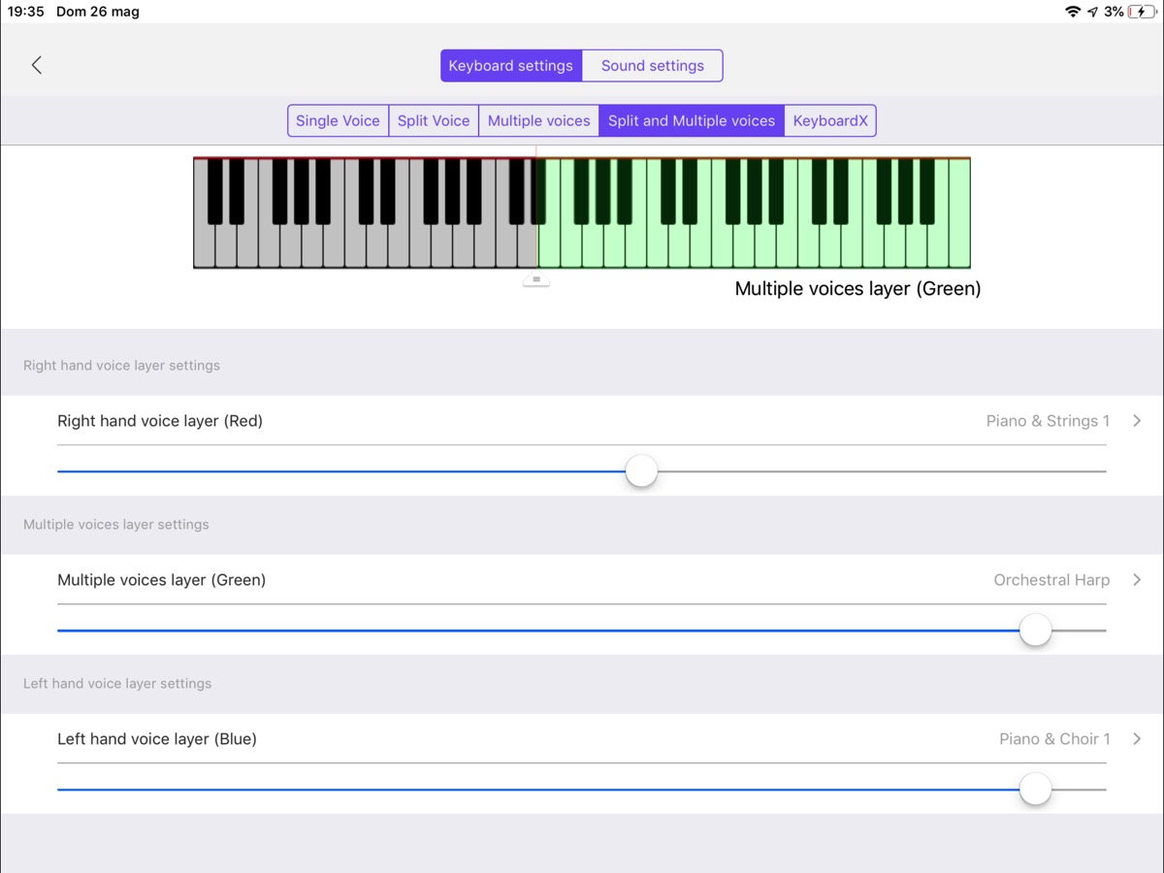Tap the keyboard split point handle

pos(536,280)
